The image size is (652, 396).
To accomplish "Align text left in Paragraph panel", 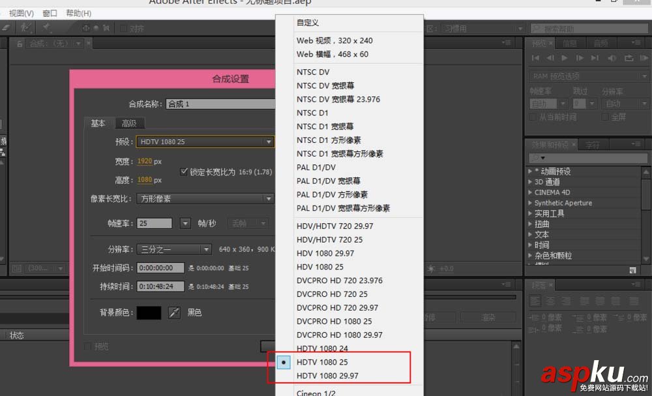I will [x=535, y=300].
